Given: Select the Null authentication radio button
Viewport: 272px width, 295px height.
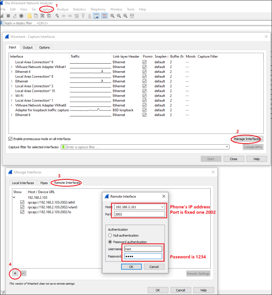Looking at the screenshot, I should tap(110, 235).
